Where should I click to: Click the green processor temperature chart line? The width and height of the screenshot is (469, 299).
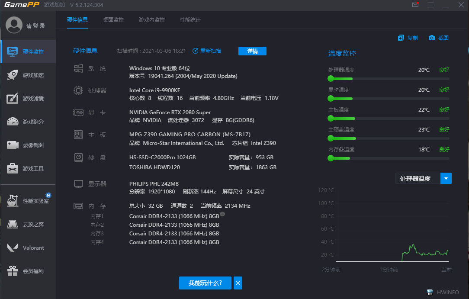tap(425, 253)
